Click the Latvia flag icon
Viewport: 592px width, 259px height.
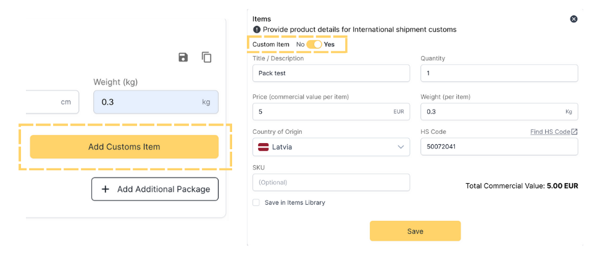click(x=263, y=147)
